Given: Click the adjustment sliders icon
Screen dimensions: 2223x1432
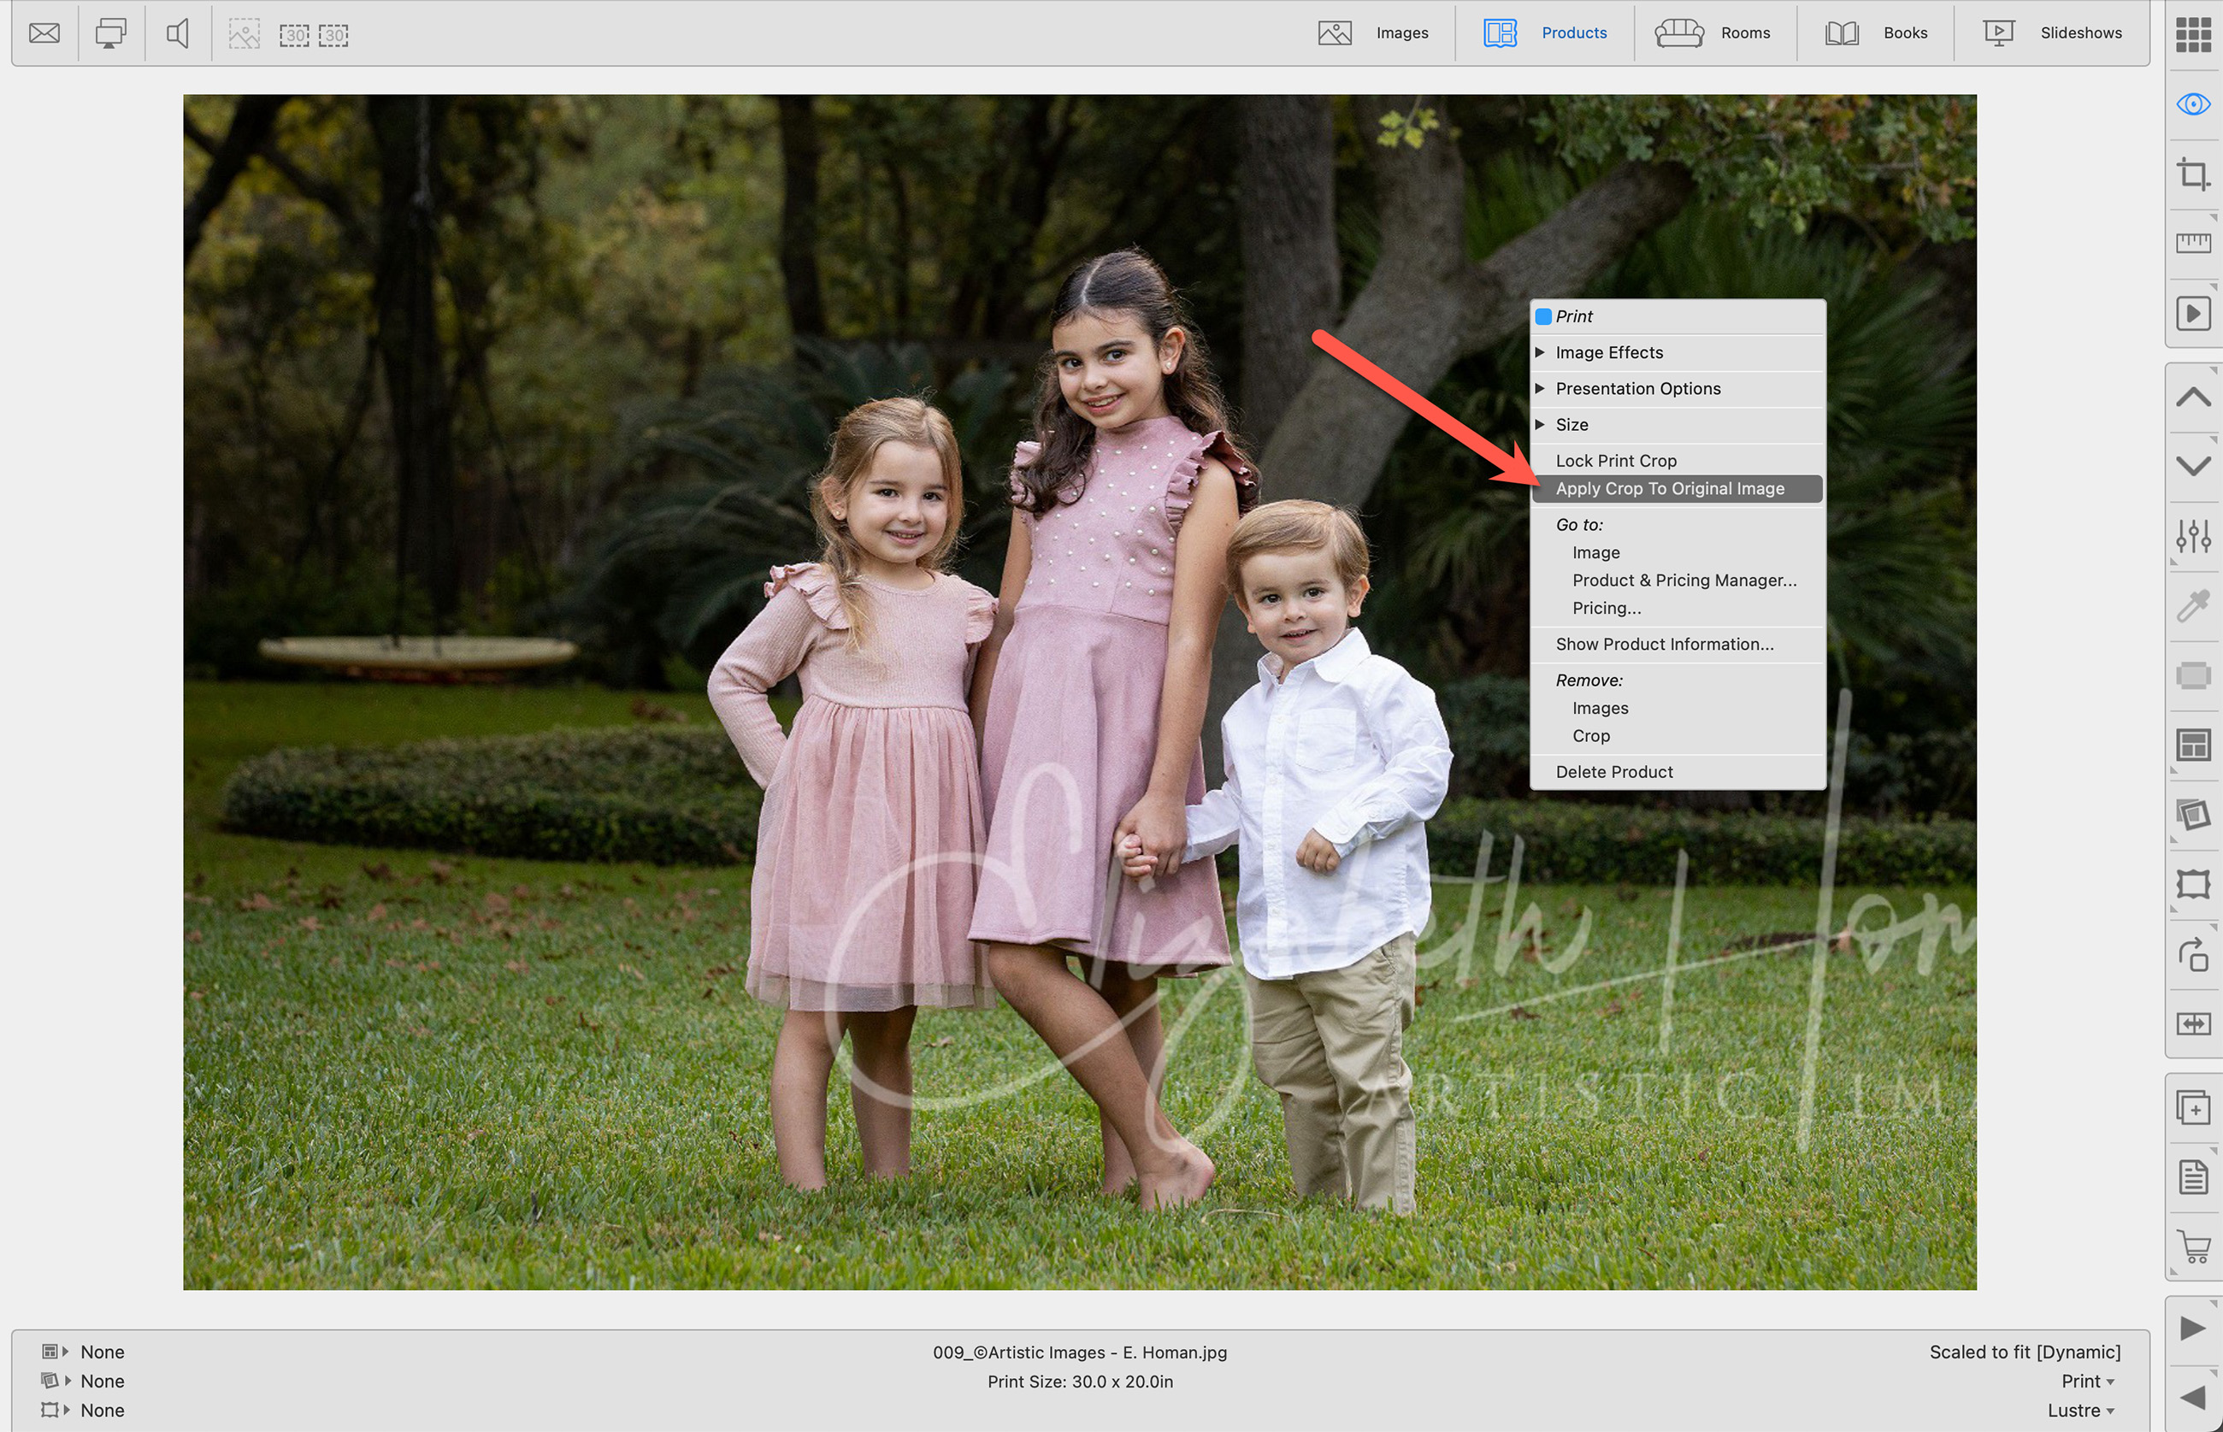Looking at the screenshot, I should [2192, 535].
